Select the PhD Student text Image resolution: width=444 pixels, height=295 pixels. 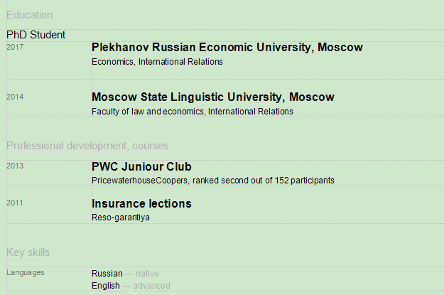(36, 34)
